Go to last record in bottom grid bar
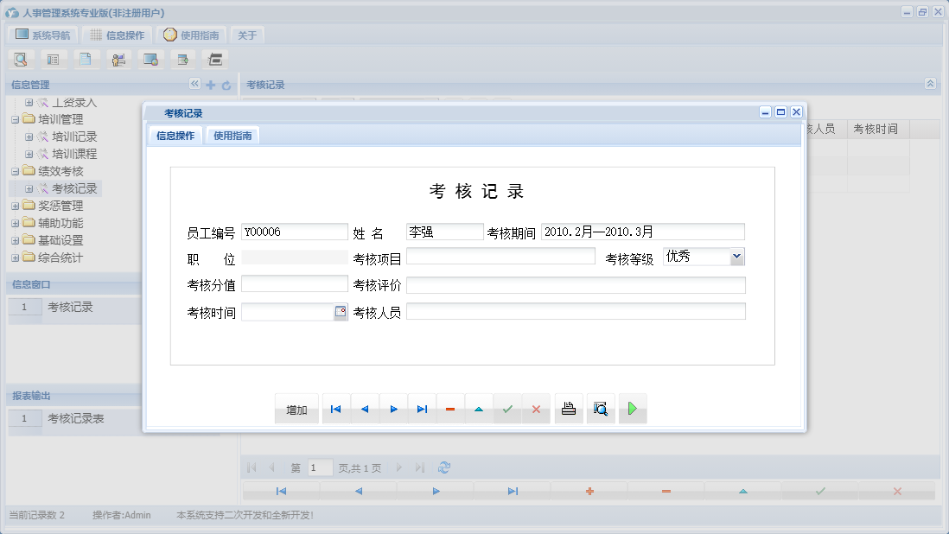Viewport: 949px width, 534px height. click(x=513, y=491)
